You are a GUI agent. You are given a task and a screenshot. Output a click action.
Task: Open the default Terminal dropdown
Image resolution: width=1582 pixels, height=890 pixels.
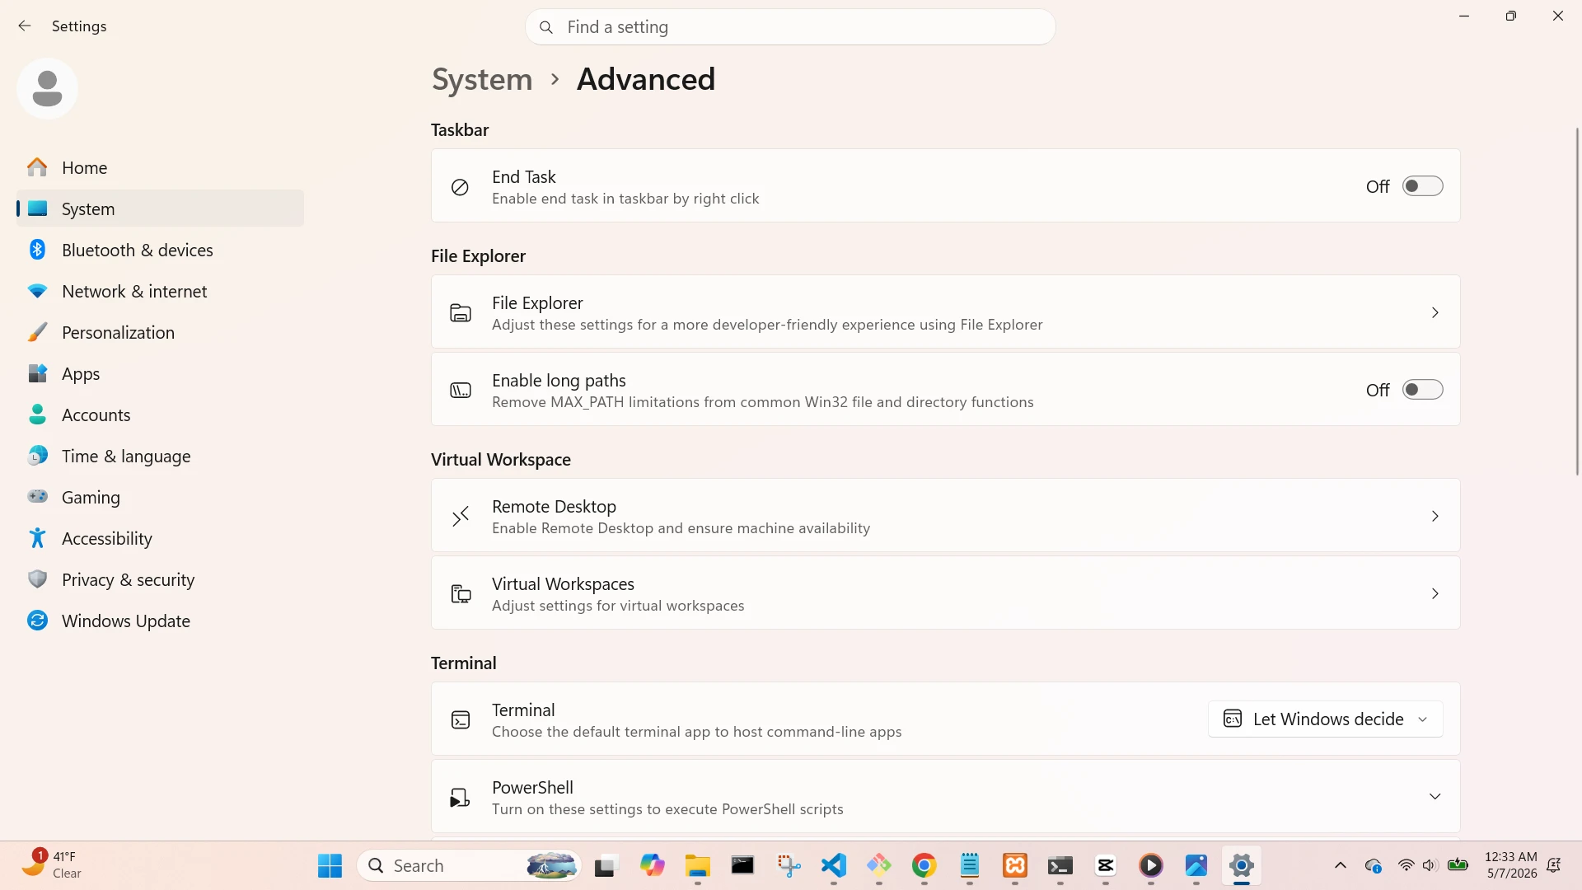[1325, 719]
